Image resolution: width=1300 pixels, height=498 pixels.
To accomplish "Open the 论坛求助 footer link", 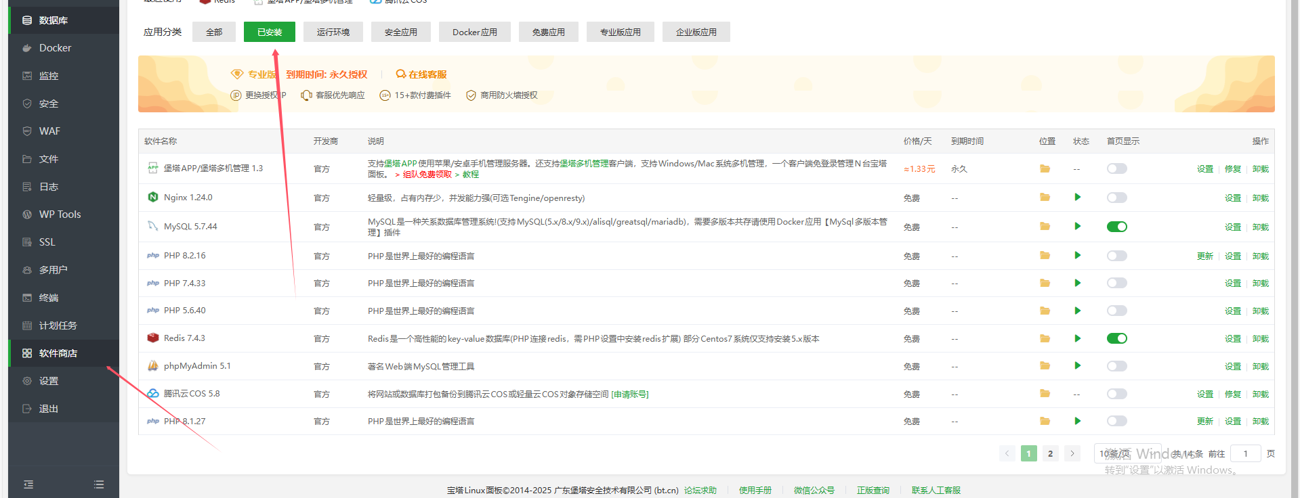I will click(x=700, y=491).
